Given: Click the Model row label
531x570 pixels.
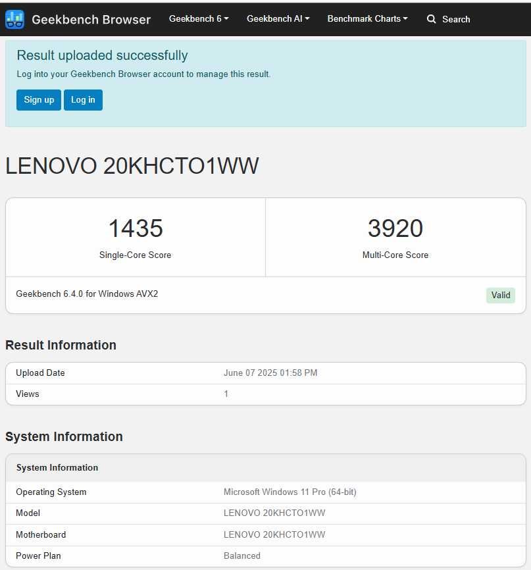Looking at the screenshot, I should point(28,513).
